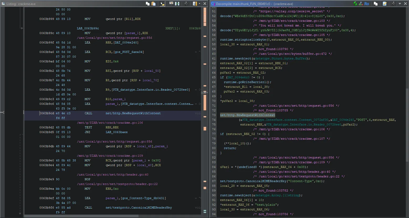Close the Listing panel
The image size is (409, 218).
205,4
